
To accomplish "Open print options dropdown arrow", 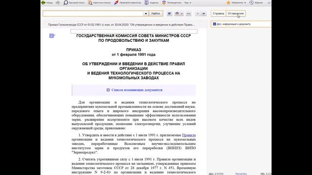I will (182, 14).
